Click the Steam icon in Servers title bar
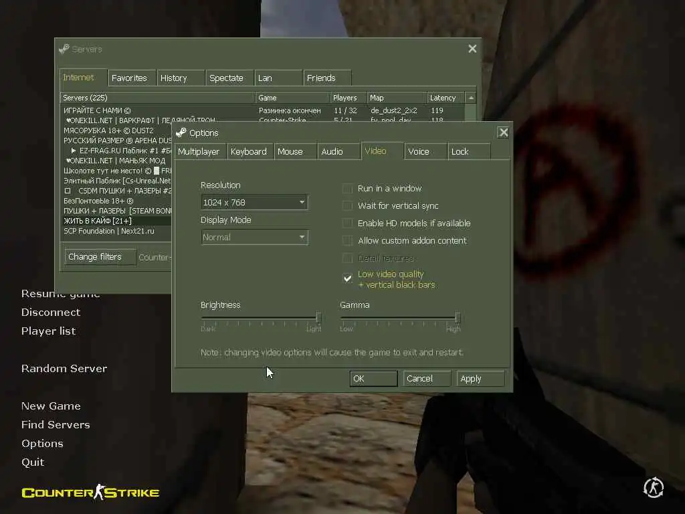 [x=64, y=49]
